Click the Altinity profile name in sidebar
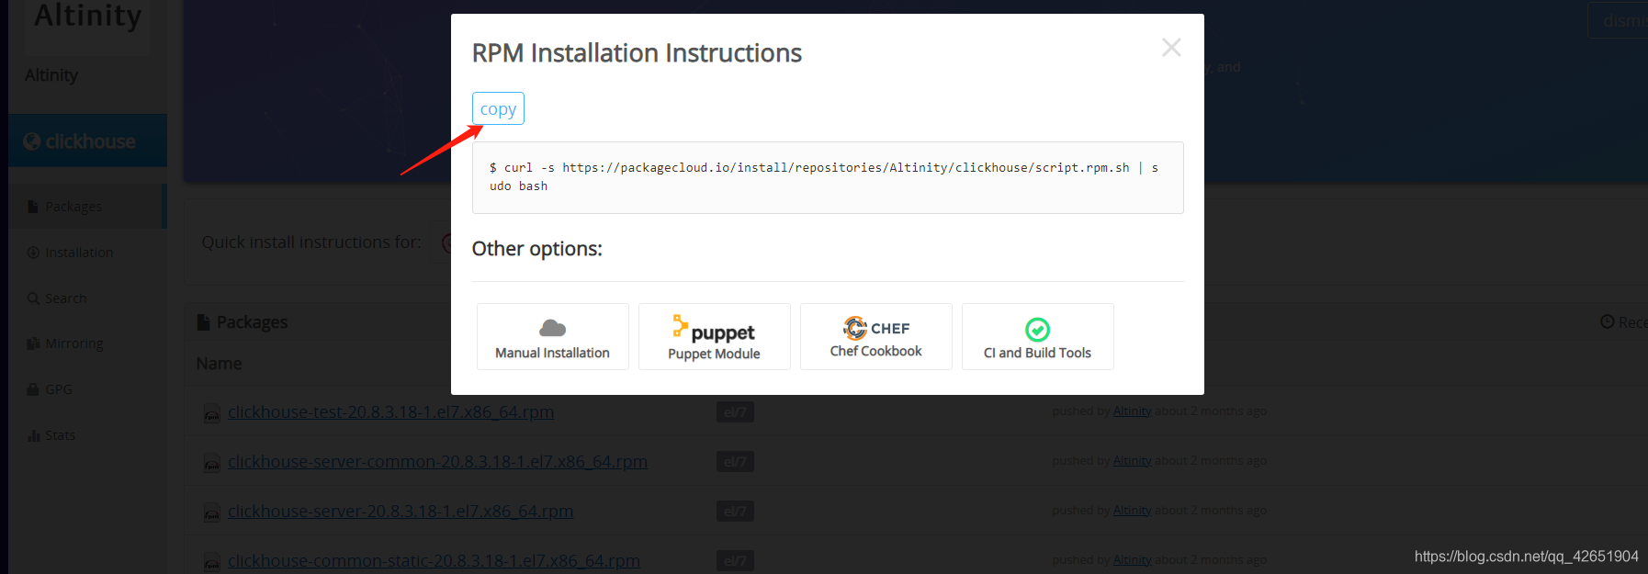Viewport: 1648px width, 574px height. click(51, 75)
